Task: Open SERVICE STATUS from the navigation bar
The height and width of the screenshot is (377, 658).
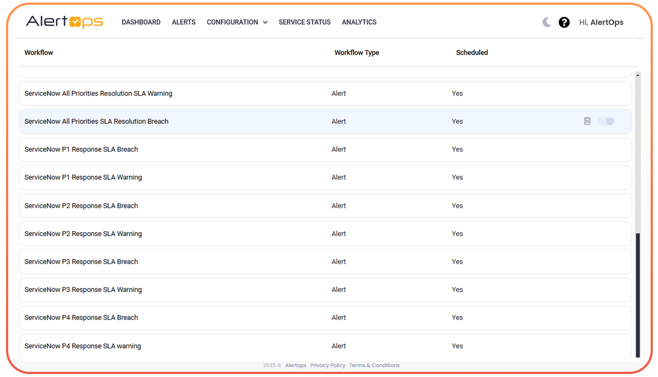Action: pos(305,22)
